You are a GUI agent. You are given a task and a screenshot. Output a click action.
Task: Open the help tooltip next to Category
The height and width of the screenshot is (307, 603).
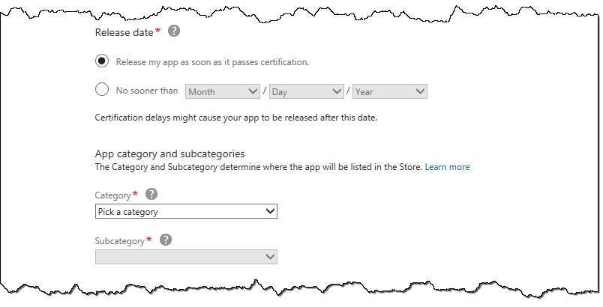pyautogui.click(x=151, y=195)
